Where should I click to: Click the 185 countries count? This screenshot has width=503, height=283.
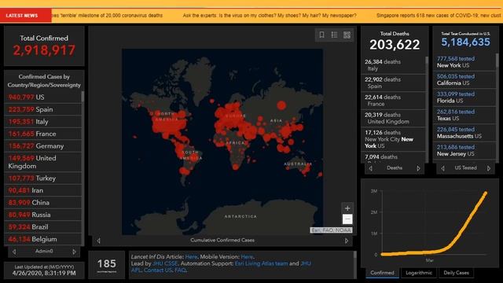click(x=107, y=264)
